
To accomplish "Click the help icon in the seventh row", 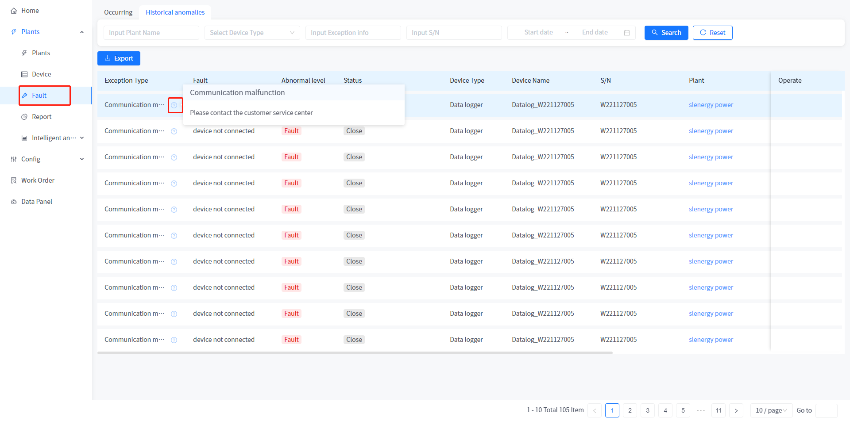I will [174, 262].
